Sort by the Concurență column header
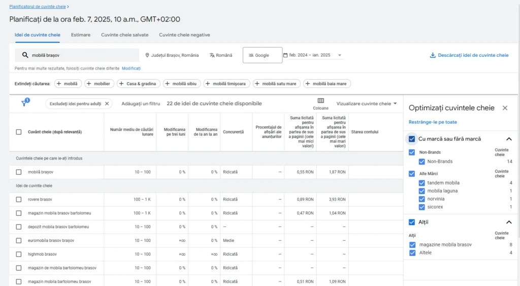This screenshot has height=286, width=520. point(234,132)
